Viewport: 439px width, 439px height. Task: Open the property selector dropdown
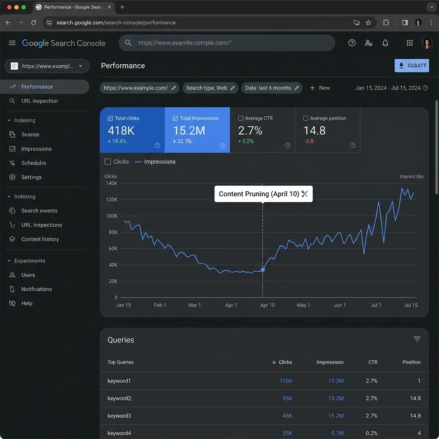[x=47, y=66]
